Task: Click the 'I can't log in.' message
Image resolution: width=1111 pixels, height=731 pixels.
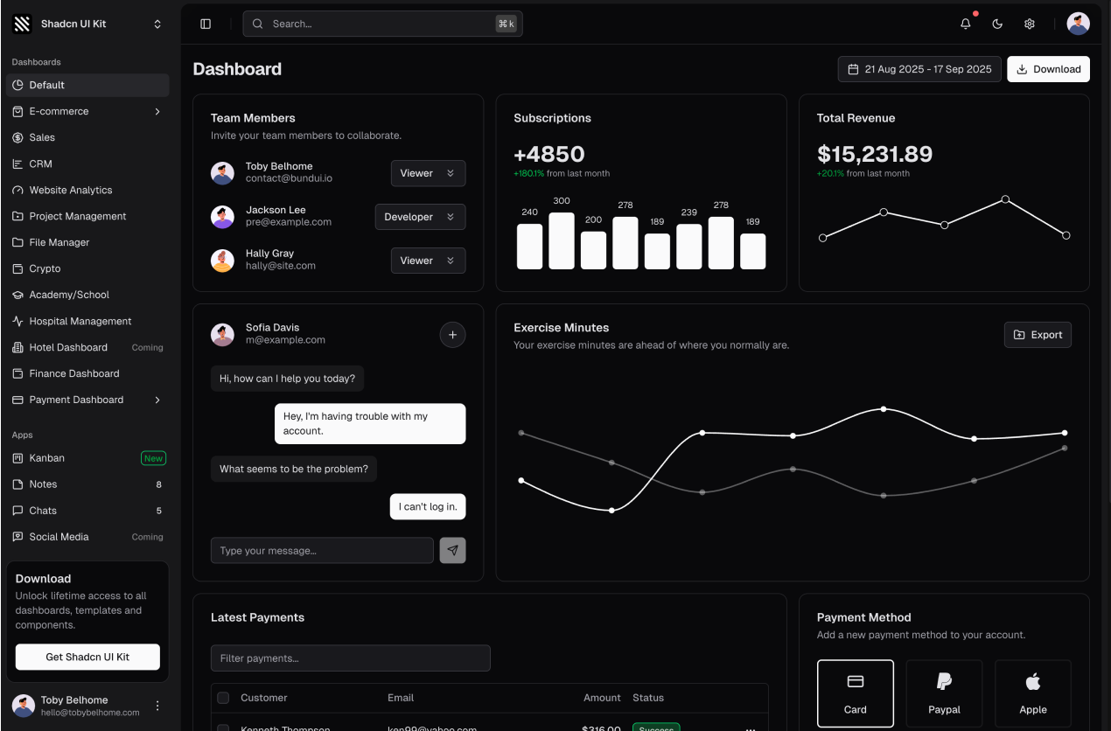Action: 428,507
